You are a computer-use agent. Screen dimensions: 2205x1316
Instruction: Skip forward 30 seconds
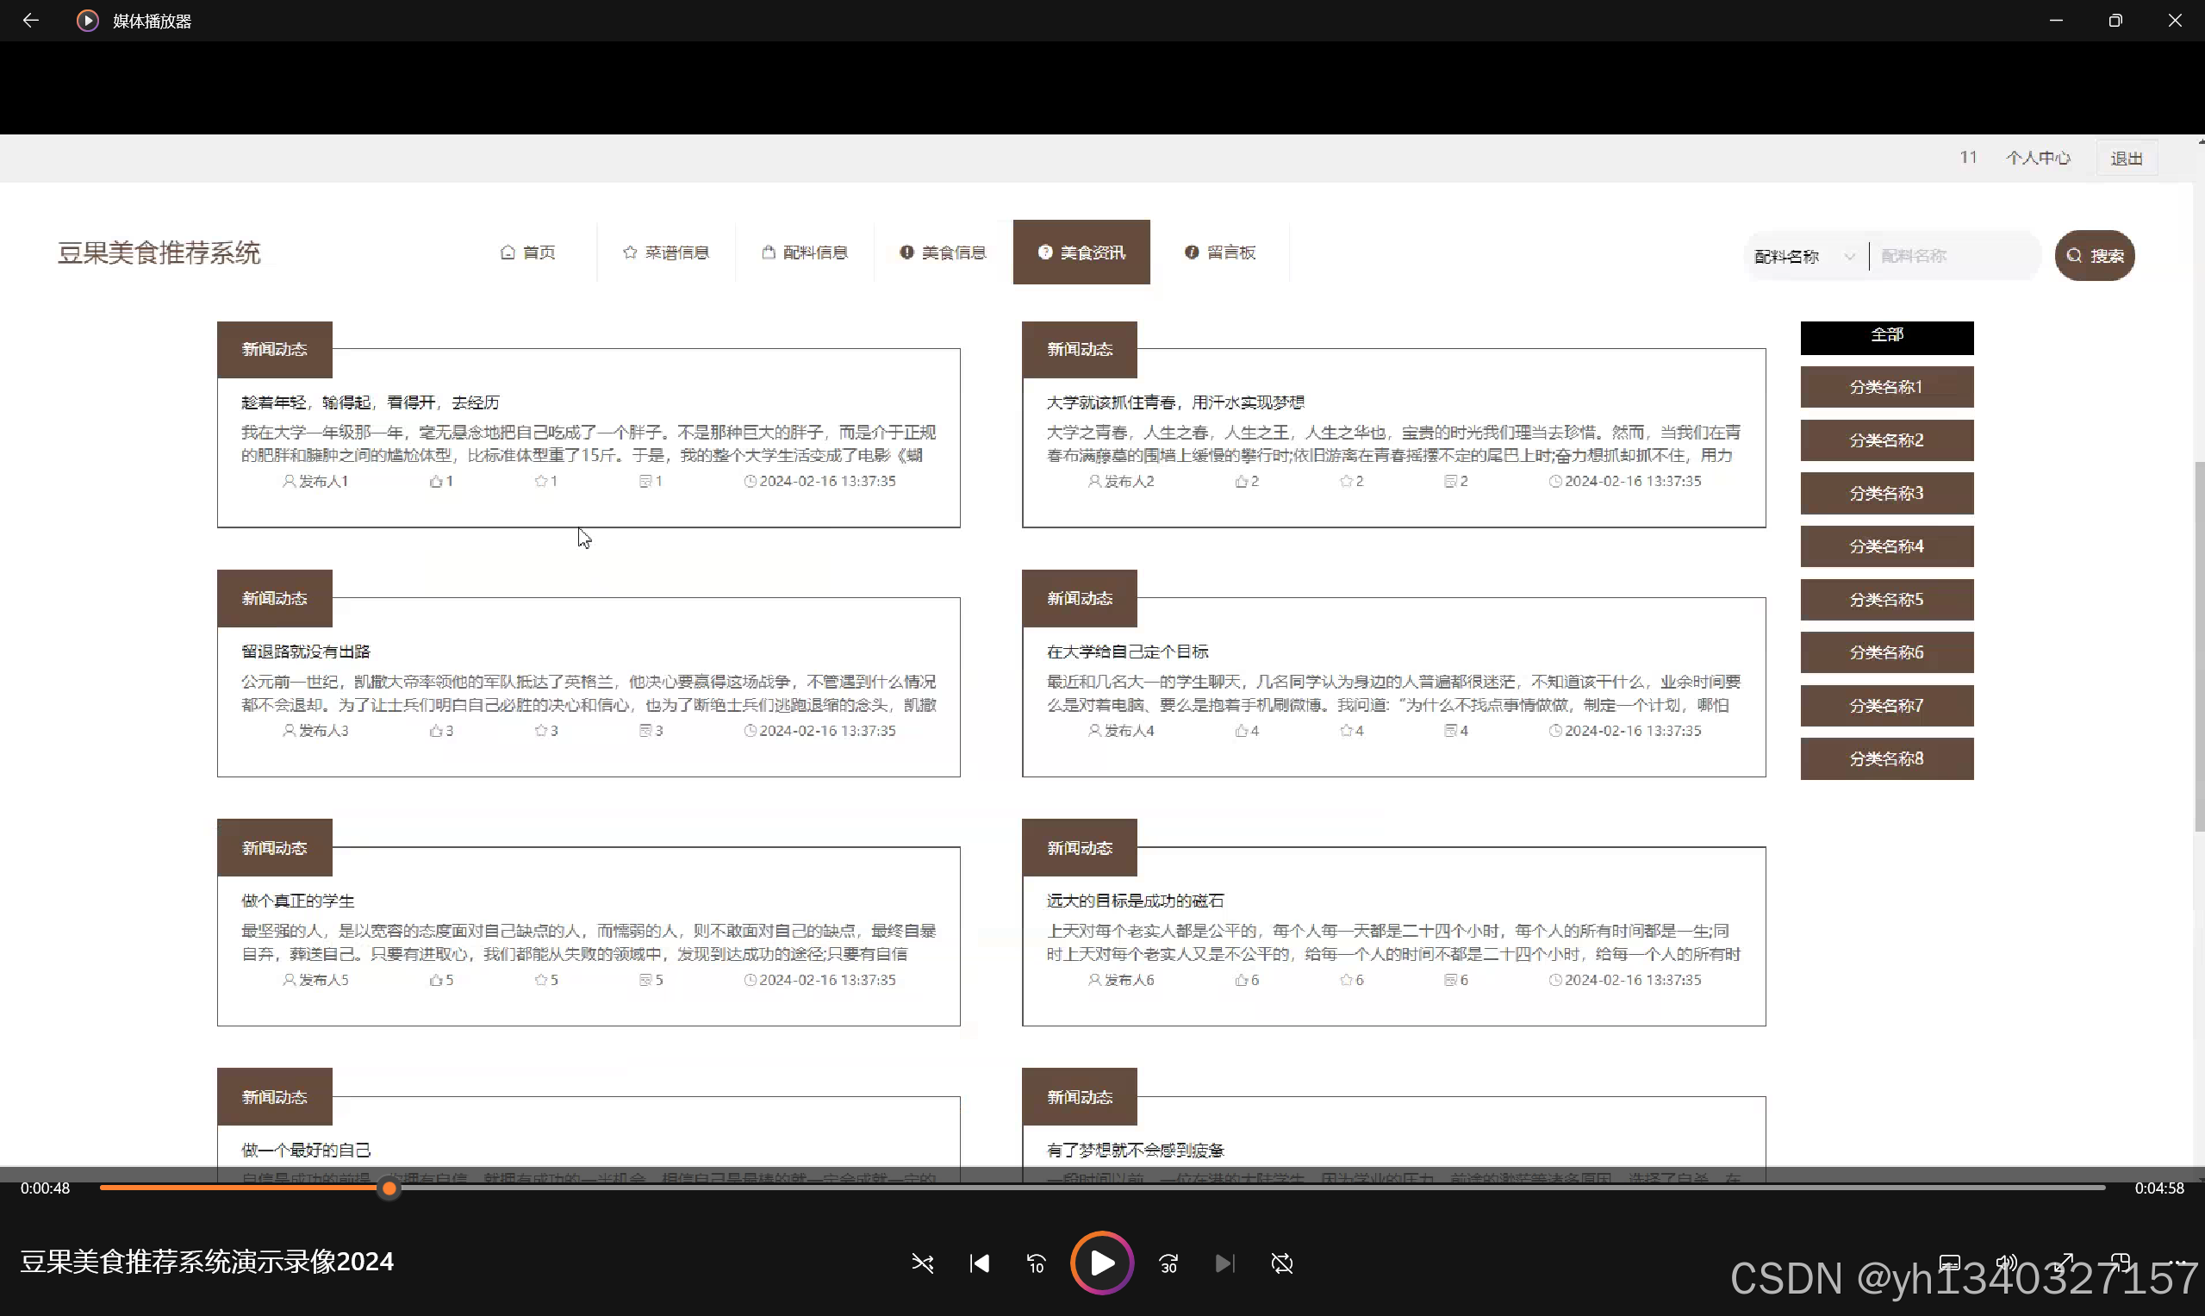pyautogui.click(x=1168, y=1263)
